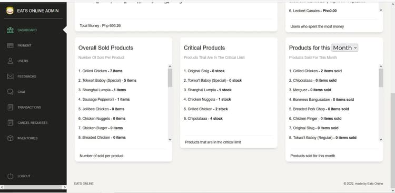The width and height of the screenshot is (395, 193).
Task: Click the Cancel Requests document icon
Action: click(x=10, y=123)
